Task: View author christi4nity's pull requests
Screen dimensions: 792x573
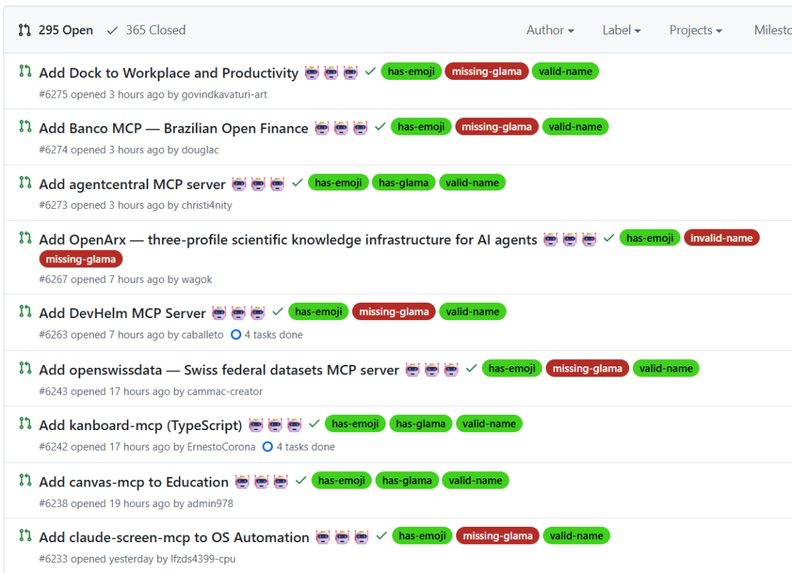Action: (207, 205)
